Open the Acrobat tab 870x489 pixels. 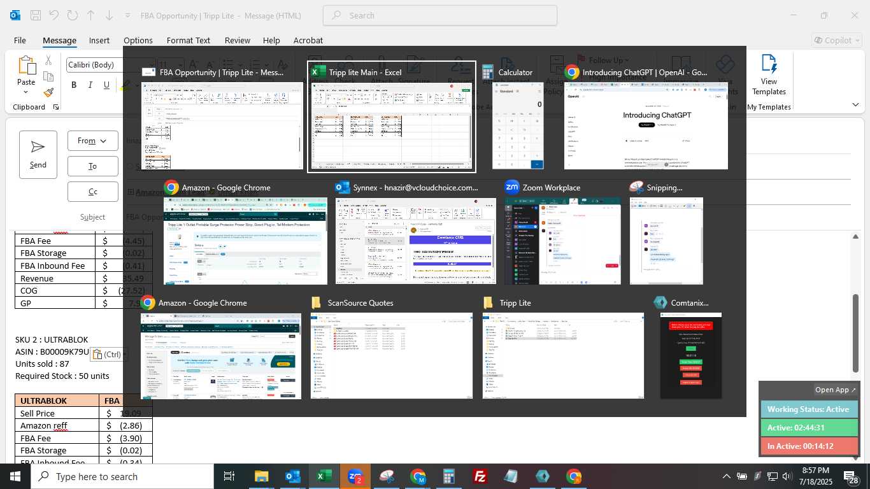(308, 40)
